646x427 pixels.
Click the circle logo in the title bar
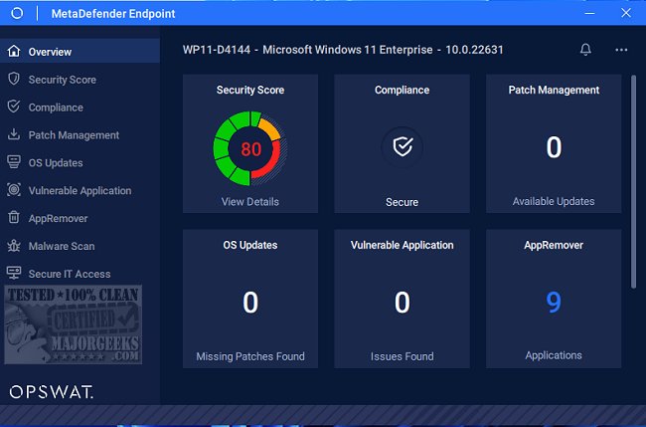pos(17,13)
